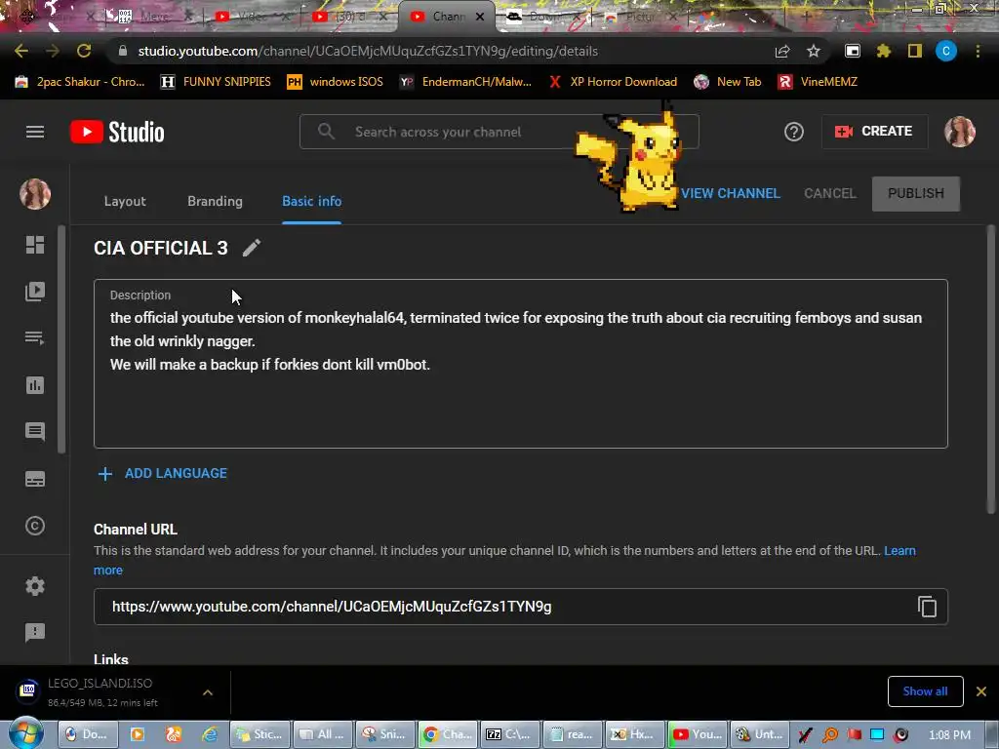Open the Copyright sidebar icon
The width and height of the screenshot is (999, 749).
[35, 526]
